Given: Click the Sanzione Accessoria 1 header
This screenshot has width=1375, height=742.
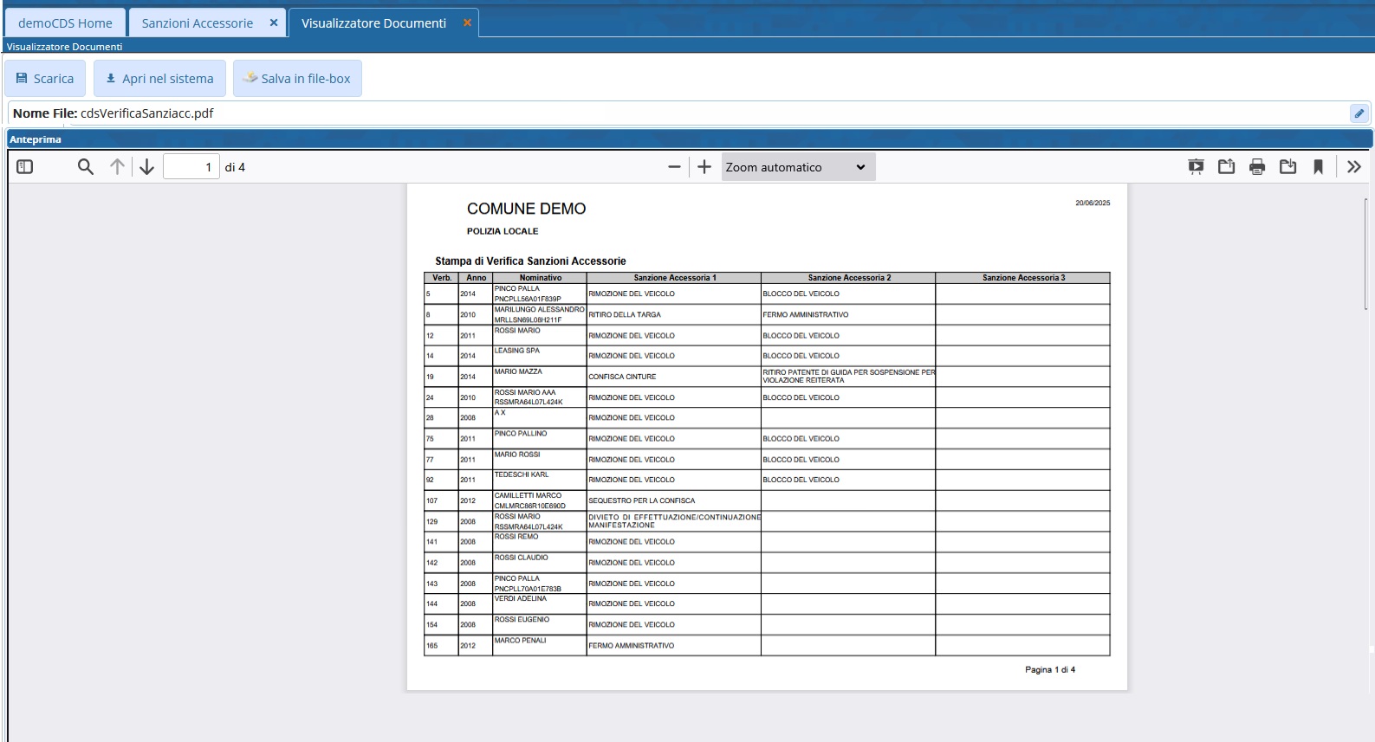Looking at the screenshot, I should 674,278.
